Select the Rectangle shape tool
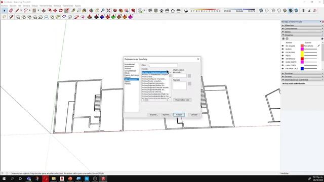The width and height of the screenshot is (324, 182). tap(34, 11)
